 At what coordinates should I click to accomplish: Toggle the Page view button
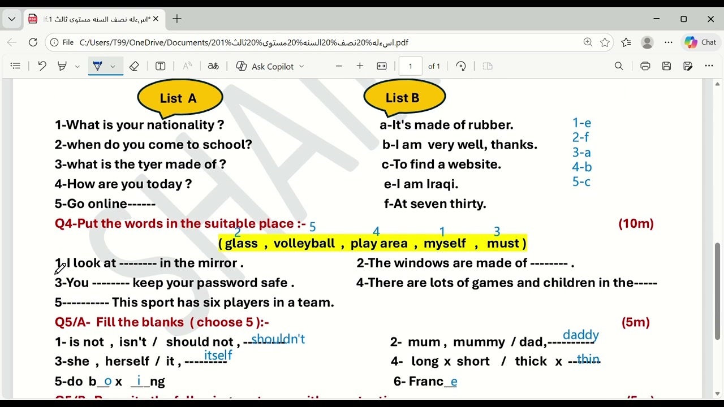[x=488, y=66]
